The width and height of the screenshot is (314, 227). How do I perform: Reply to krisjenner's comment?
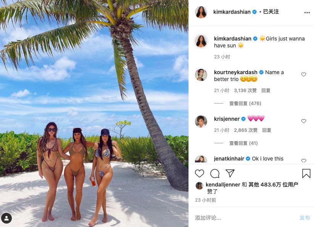tap(267, 130)
